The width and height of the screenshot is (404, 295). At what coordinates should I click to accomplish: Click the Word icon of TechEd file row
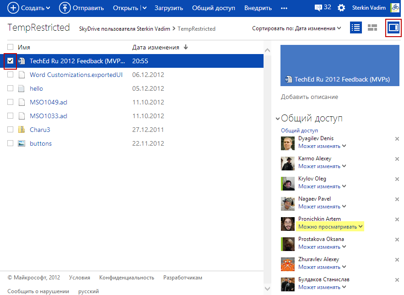pyautogui.click(x=22, y=61)
